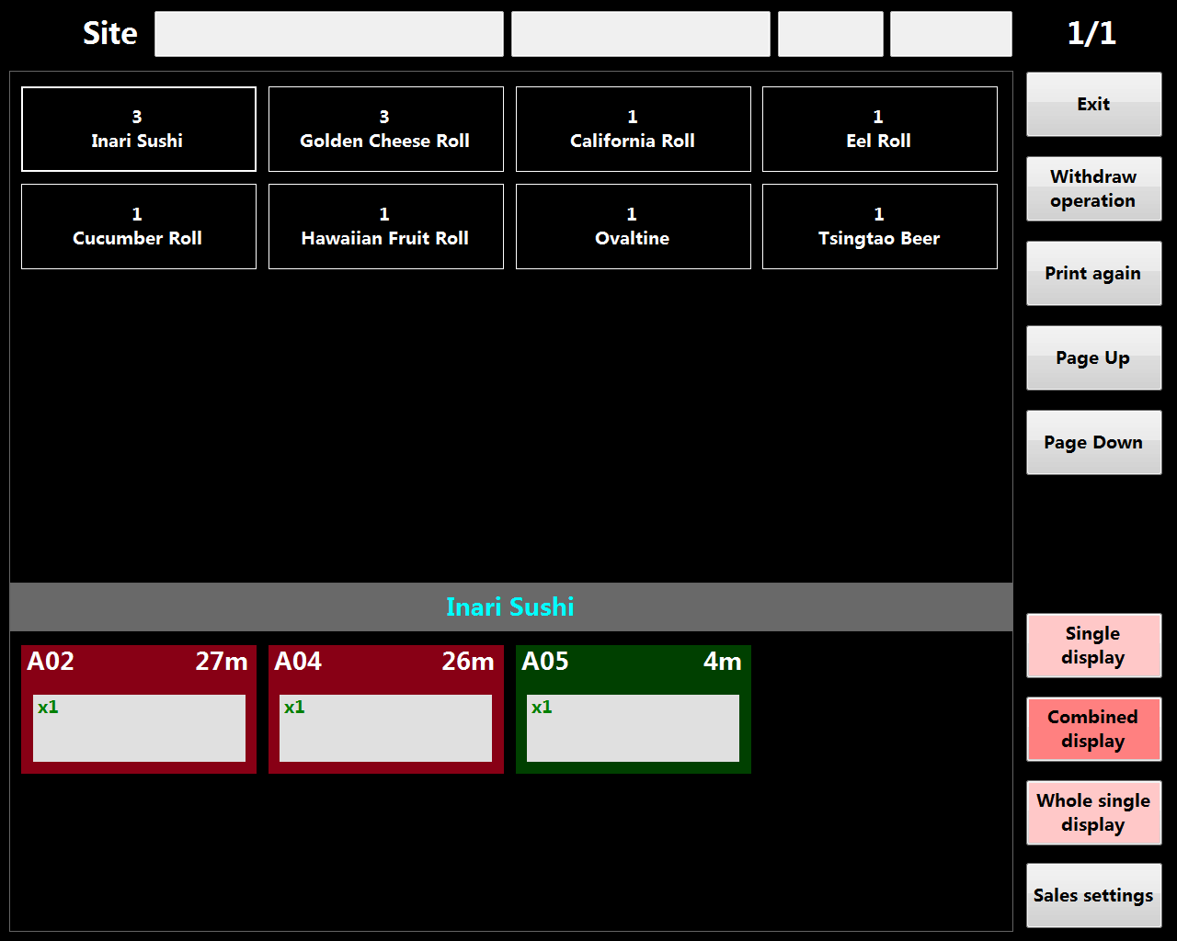Pick the Eel Roll tile
Viewport: 1177px width, 941px height.
[x=880, y=129]
